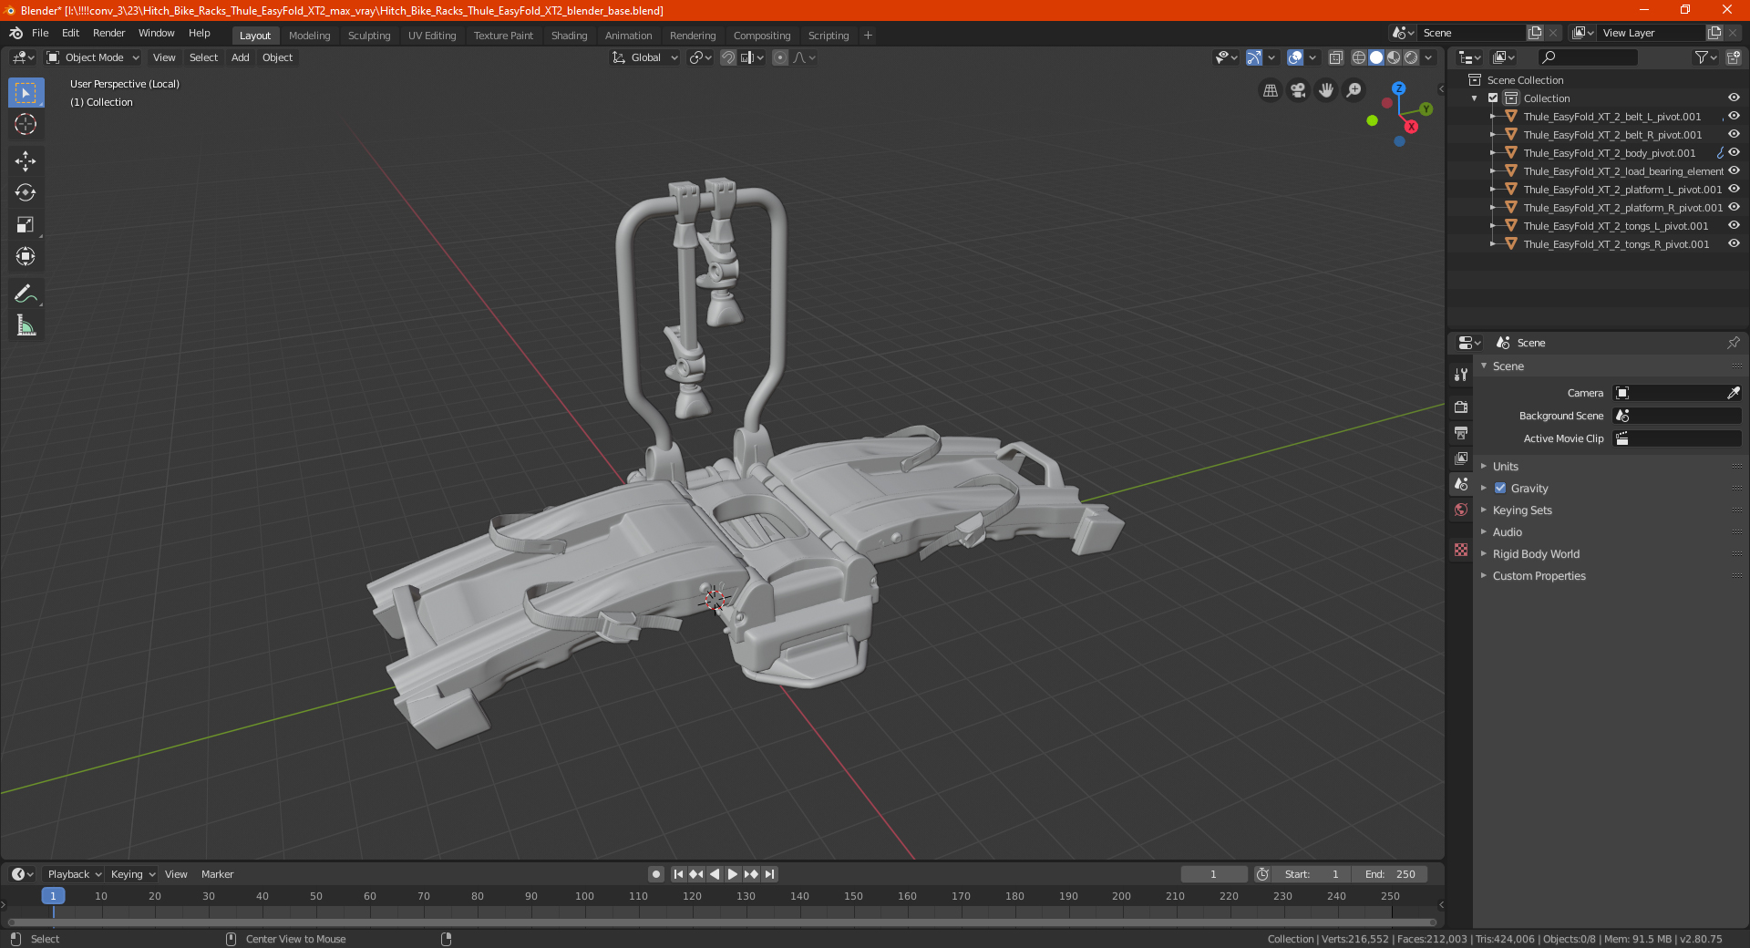
Task: Open the Object Mode dropdown
Action: pos(92,57)
